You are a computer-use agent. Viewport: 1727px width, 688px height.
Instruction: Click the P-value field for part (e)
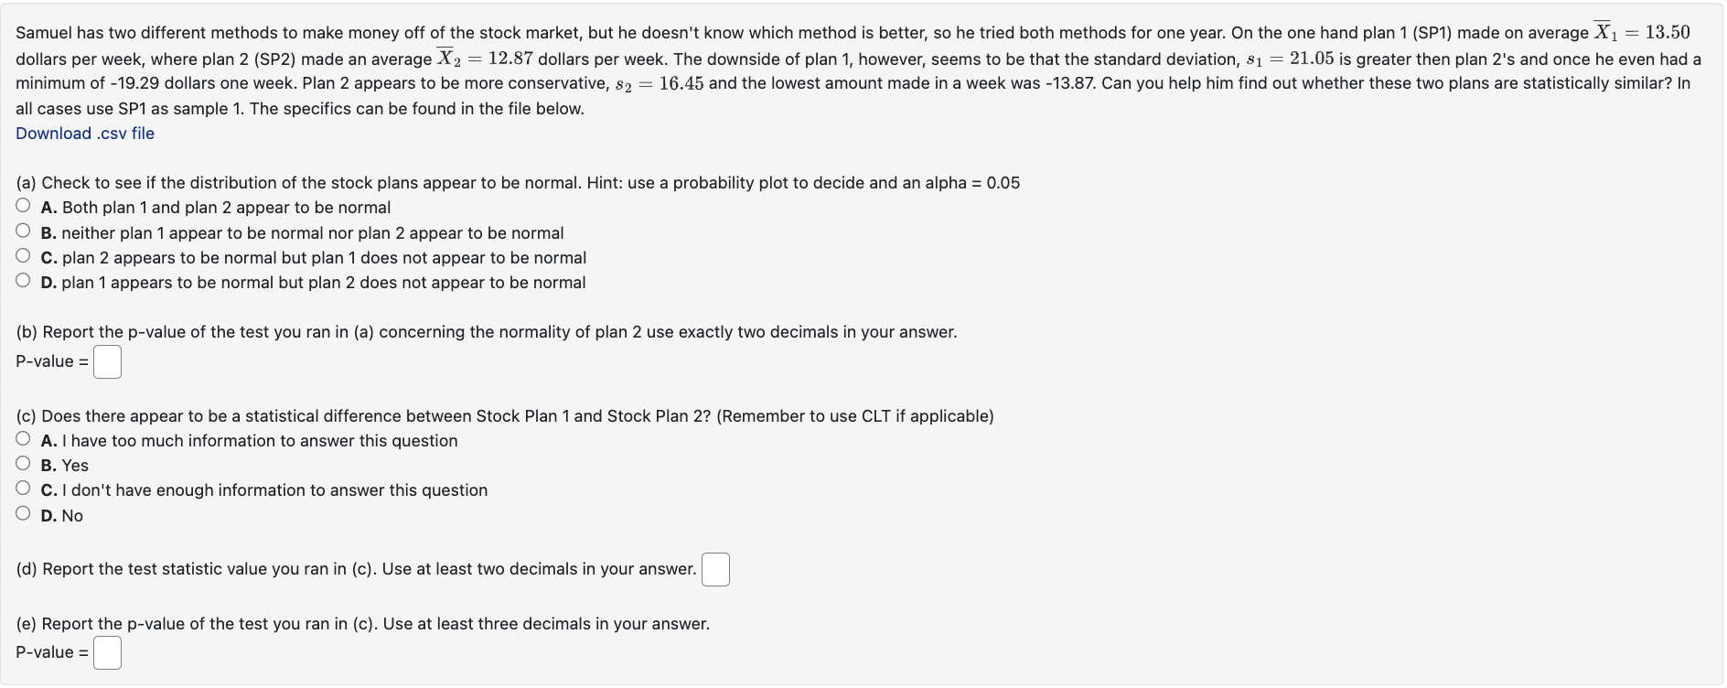[x=107, y=652]
